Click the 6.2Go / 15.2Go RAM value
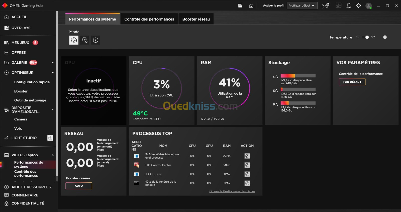The image size is (401, 212). pos(212,119)
